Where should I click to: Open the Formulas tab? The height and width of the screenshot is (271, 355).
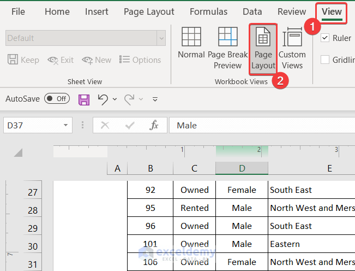pos(208,11)
